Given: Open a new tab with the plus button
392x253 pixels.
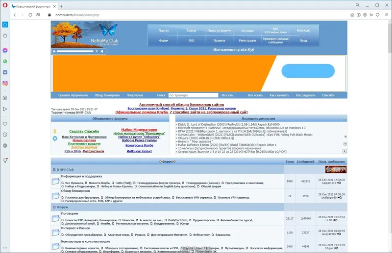Looking at the screenshot, I should pyautogui.click(x=62, y=6).
